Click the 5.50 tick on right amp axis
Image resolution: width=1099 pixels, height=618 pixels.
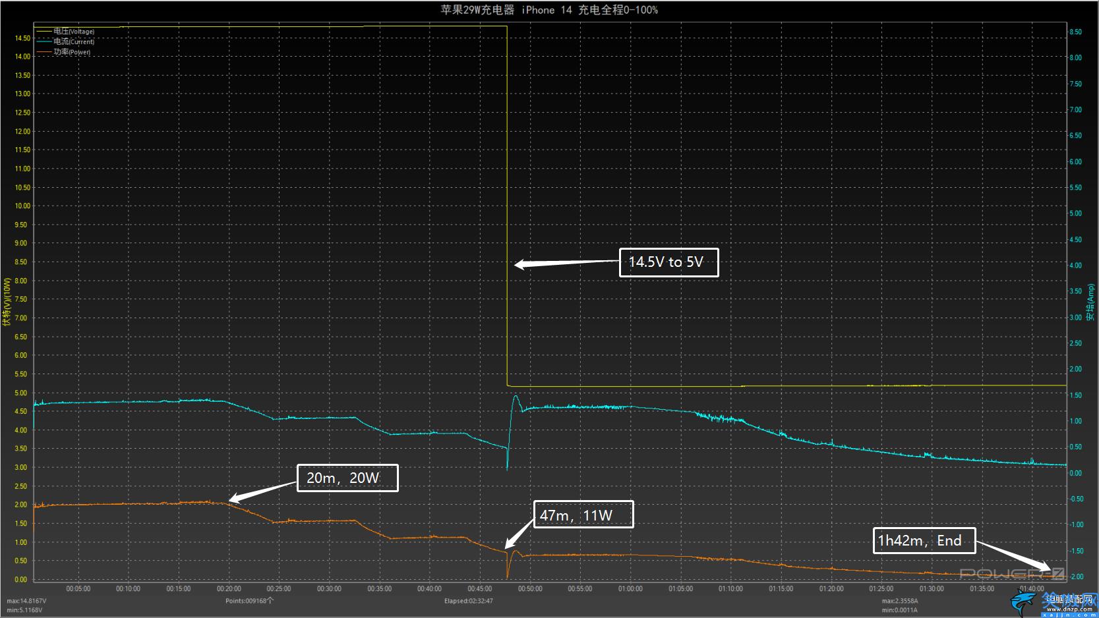coord(1075,188)
